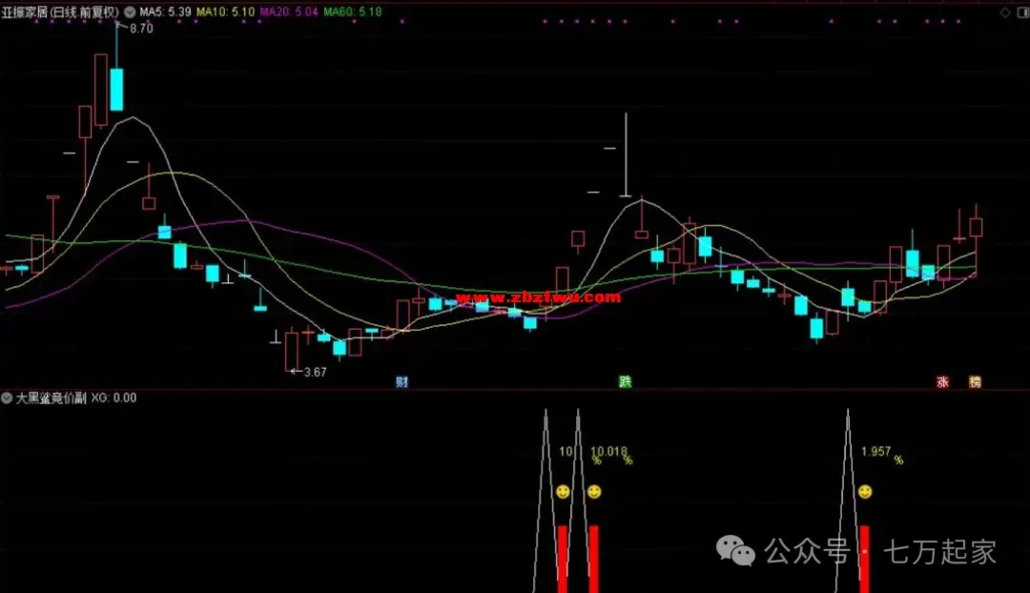Select the tall cyan candle near 8.70 high
1030x593 pixels.
point(116,89)
